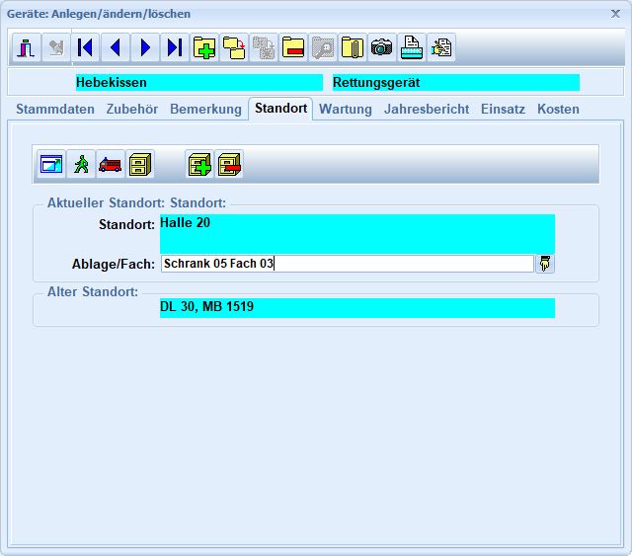Screen dimensions: 632x556
Task: Switch to the Wartung tab
Action: click(x=346, y=109)
